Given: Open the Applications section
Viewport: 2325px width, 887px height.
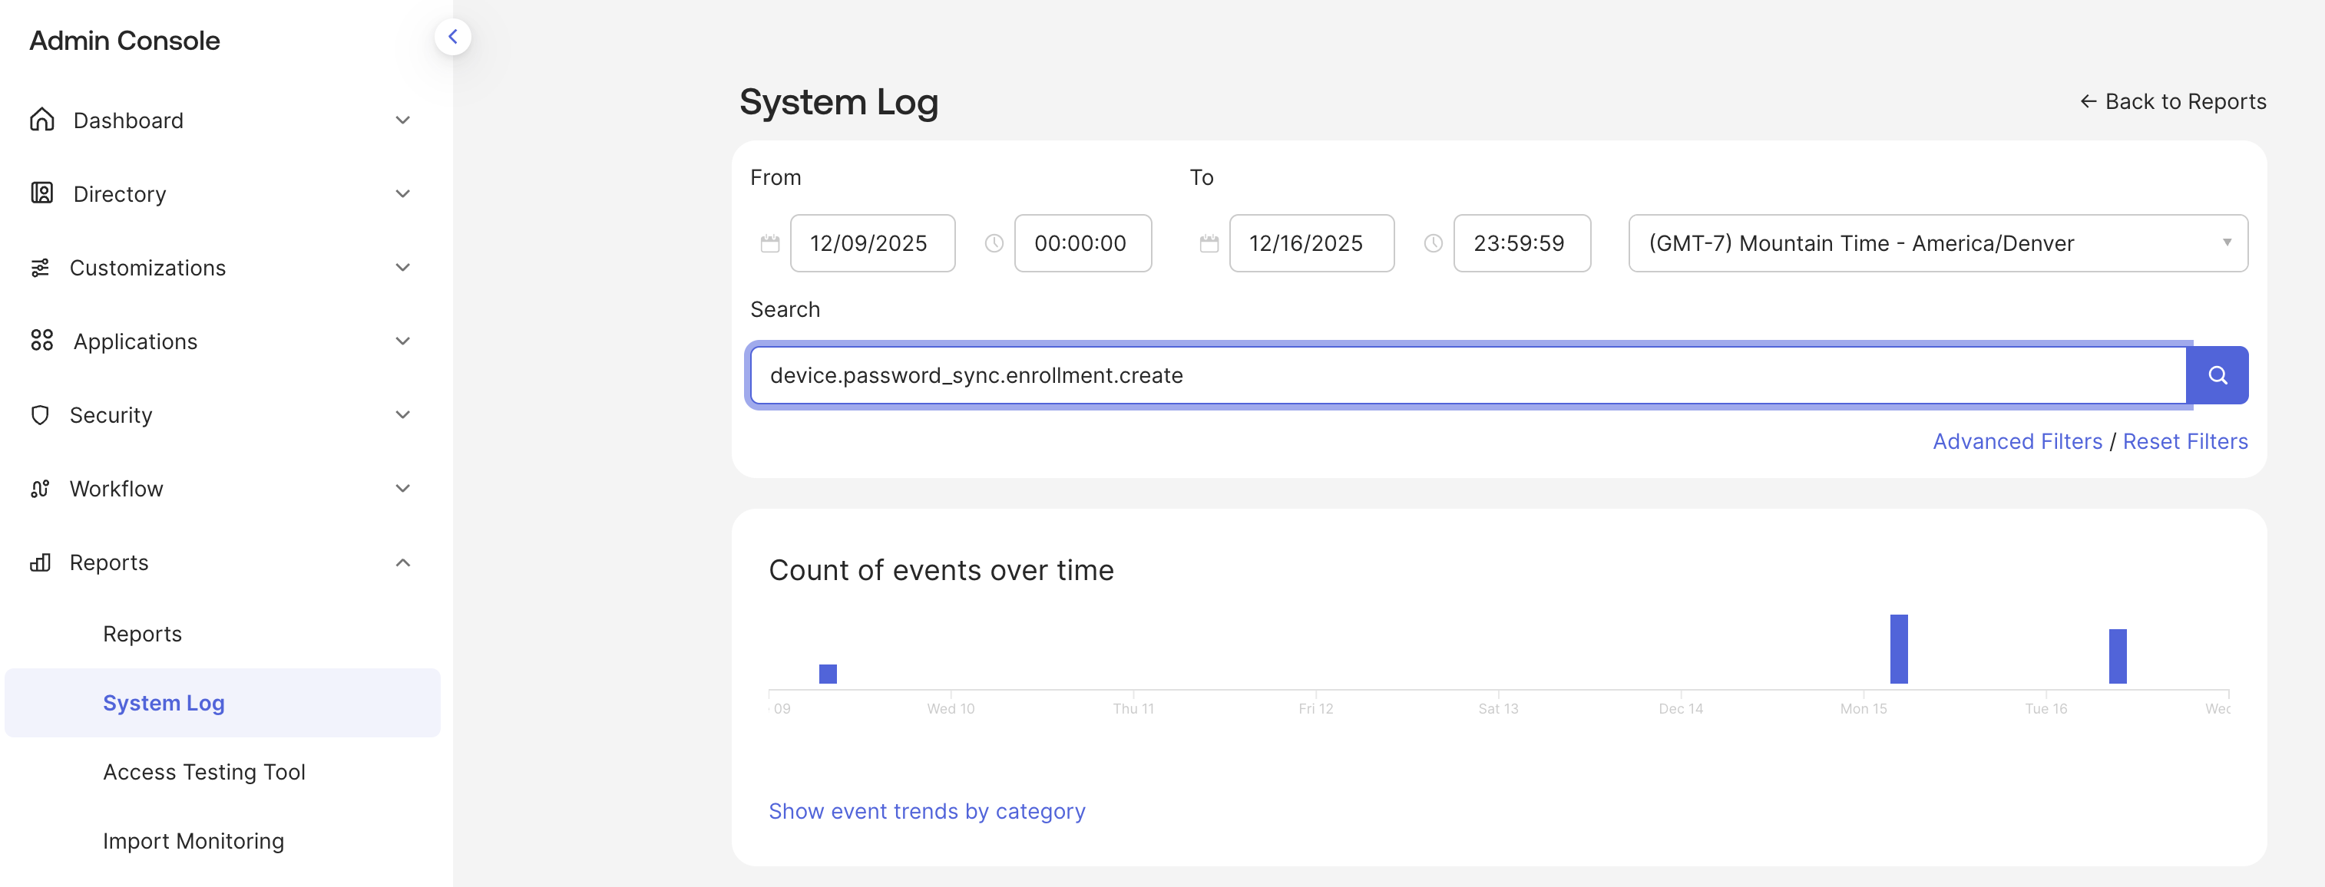Looking at the screenshot, I should point(135,341).
